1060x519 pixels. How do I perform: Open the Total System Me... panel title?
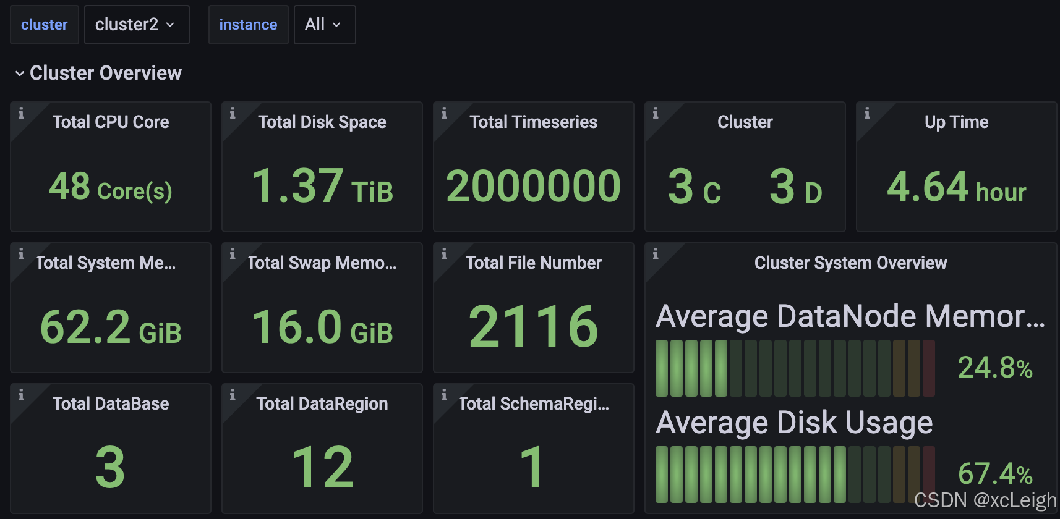(106, 263)
